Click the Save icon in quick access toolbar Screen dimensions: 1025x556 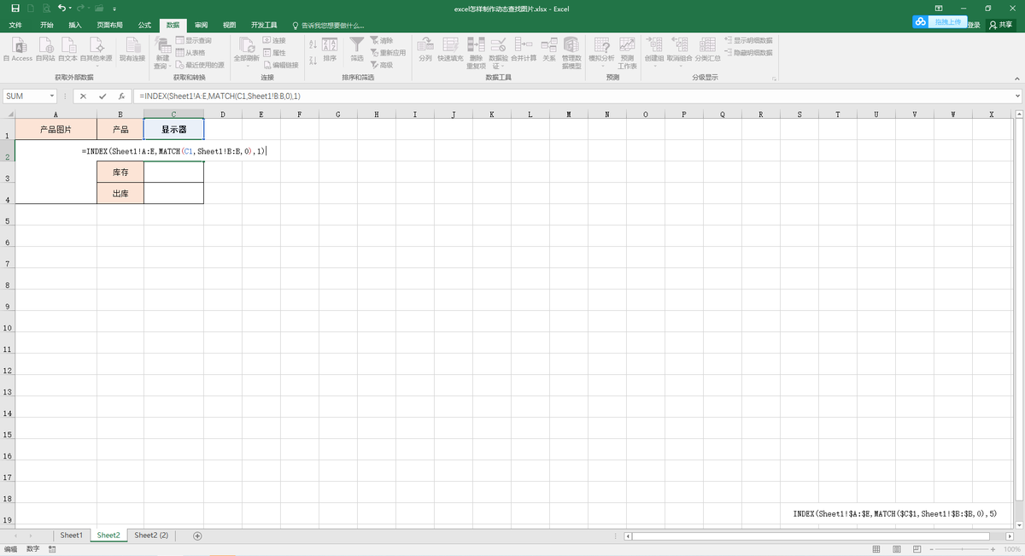pos(15,8)
